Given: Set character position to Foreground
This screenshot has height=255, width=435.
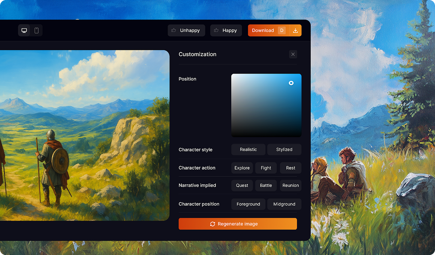Looking at the screenshot, I should (248, 204).
